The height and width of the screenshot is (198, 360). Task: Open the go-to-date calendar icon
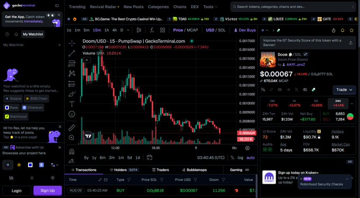click(x=150, y=158)
